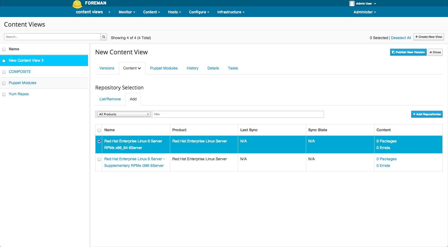Open the Supplementary RPMs i386 6Server repository link
This screenshot has height=247, width=448.
click(134, 162)
